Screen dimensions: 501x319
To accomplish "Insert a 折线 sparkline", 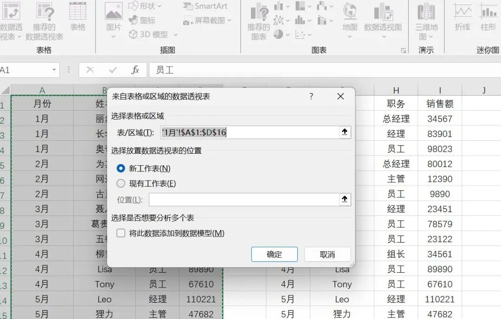I will pyautogui.click(x=462, y=17).
